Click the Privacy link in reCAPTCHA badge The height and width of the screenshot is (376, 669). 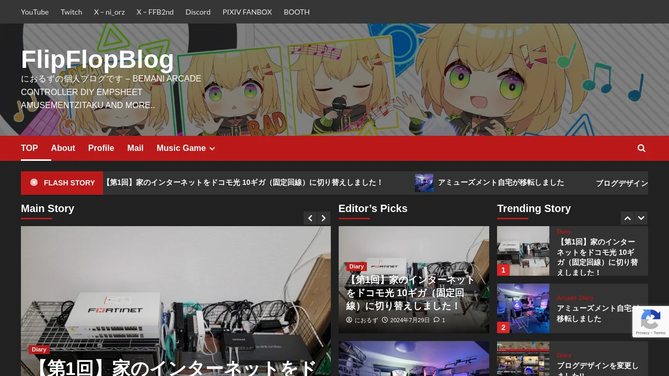[642, 333]
